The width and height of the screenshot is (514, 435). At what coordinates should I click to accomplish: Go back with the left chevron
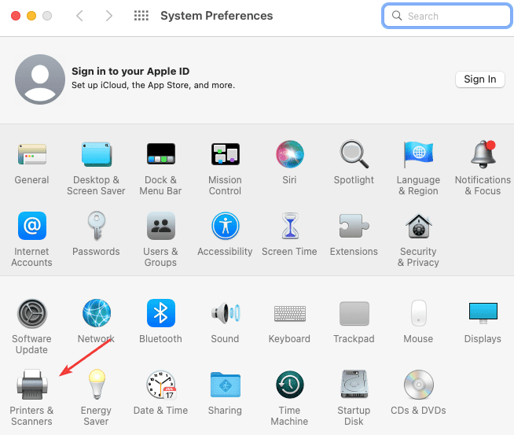[x=80, y=16]
